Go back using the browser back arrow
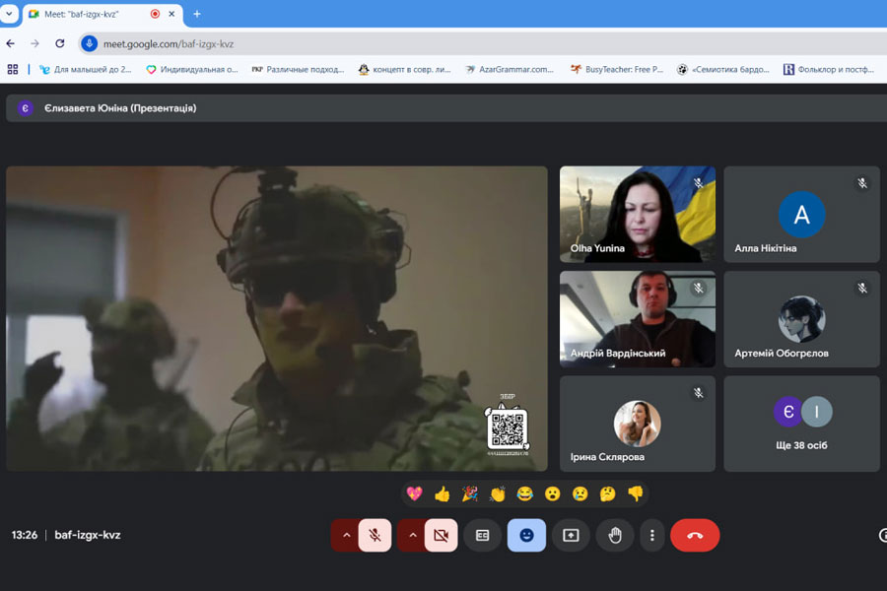Image resolution: width=887 pixels, height=591 pixels. pos(10,43)
